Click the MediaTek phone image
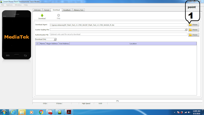 [17, 35]
